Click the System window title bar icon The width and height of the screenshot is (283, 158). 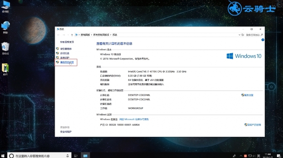[58, 29]
